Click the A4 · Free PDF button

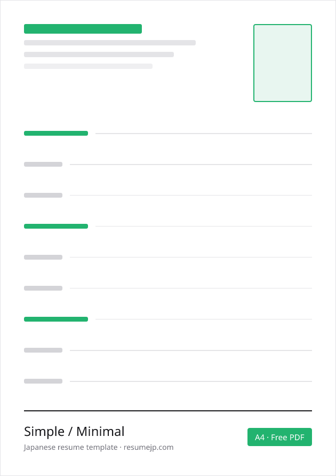(x=279, y=437)
